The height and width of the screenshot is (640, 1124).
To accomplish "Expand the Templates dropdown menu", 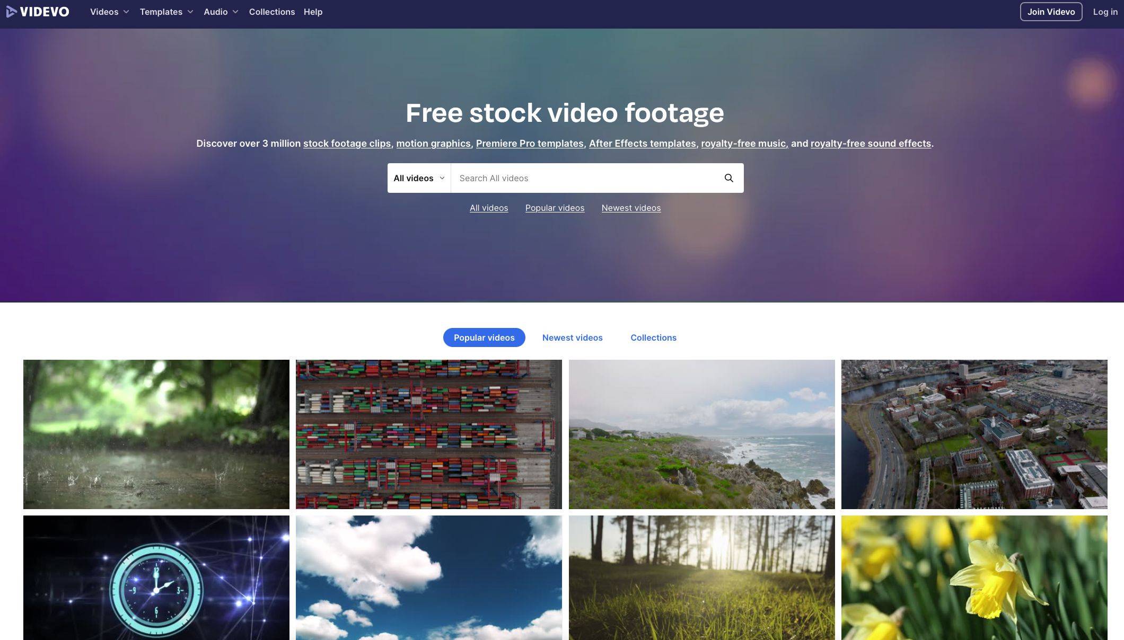I will pos(165,11).
